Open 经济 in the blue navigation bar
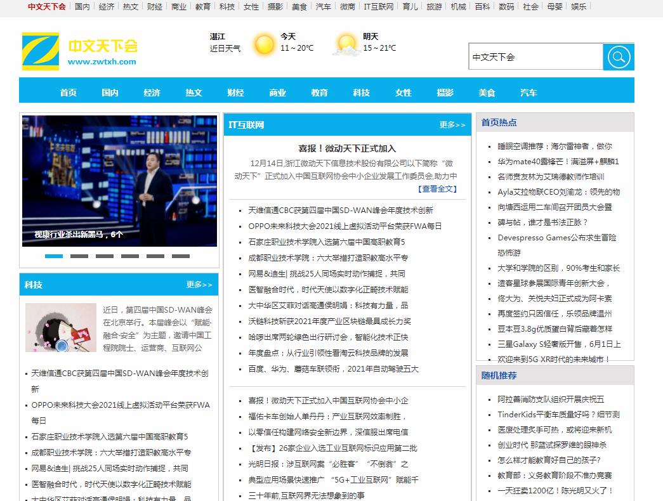This screenshot has height=501, width=663. pos(152,93)
